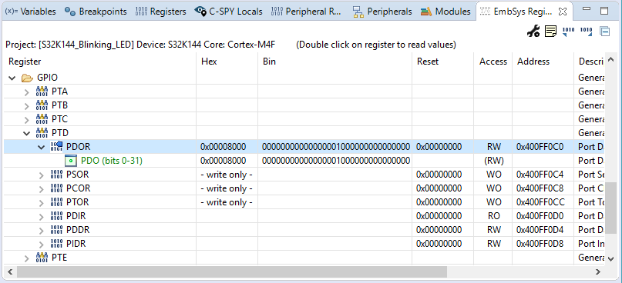Click the PDO (bits 0-31) binary value
The width and height of the screenshot is (622, 283).
pyautogui.click(x=335, y=161)
